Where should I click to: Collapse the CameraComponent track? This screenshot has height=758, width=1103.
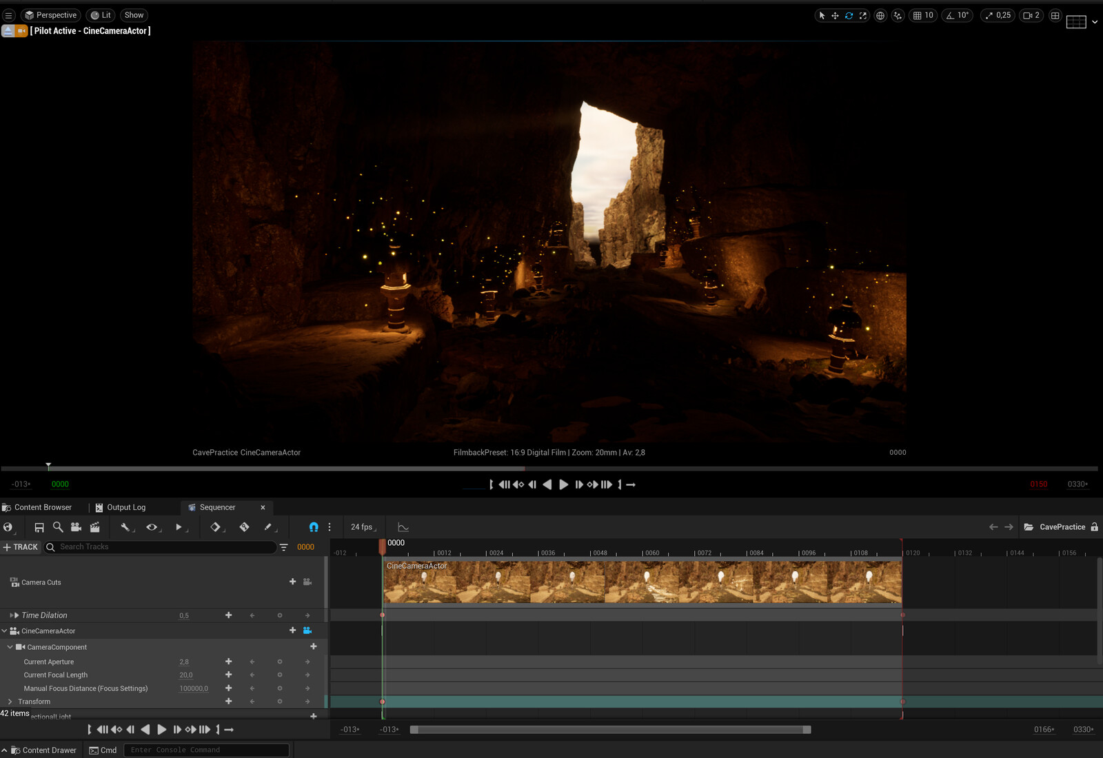(10, 647)
